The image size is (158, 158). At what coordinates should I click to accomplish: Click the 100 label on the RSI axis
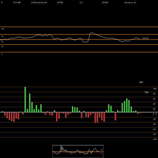click(x=3, y=29)
